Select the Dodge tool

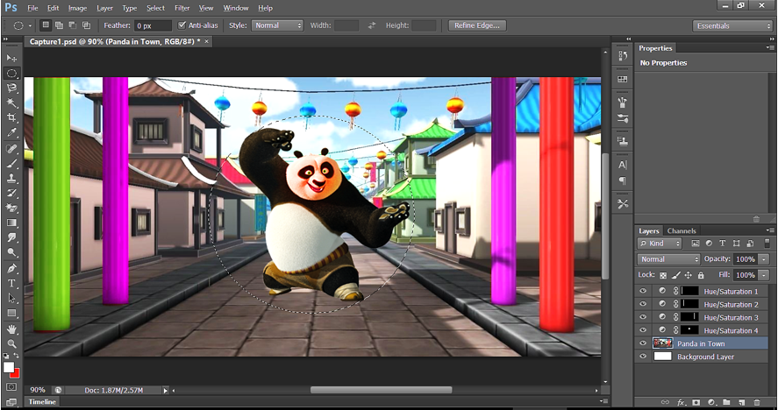11,253
